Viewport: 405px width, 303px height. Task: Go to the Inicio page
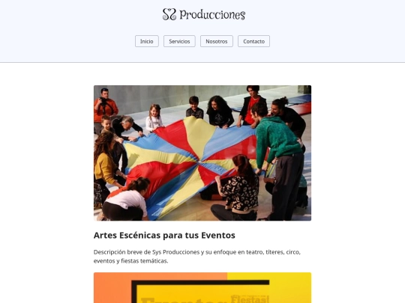[147, 41]
